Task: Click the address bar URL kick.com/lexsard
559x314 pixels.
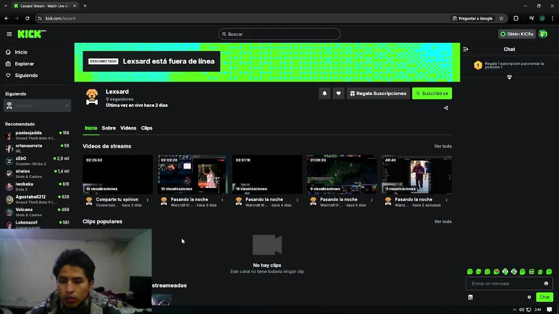Action: [x=61, y=18]
